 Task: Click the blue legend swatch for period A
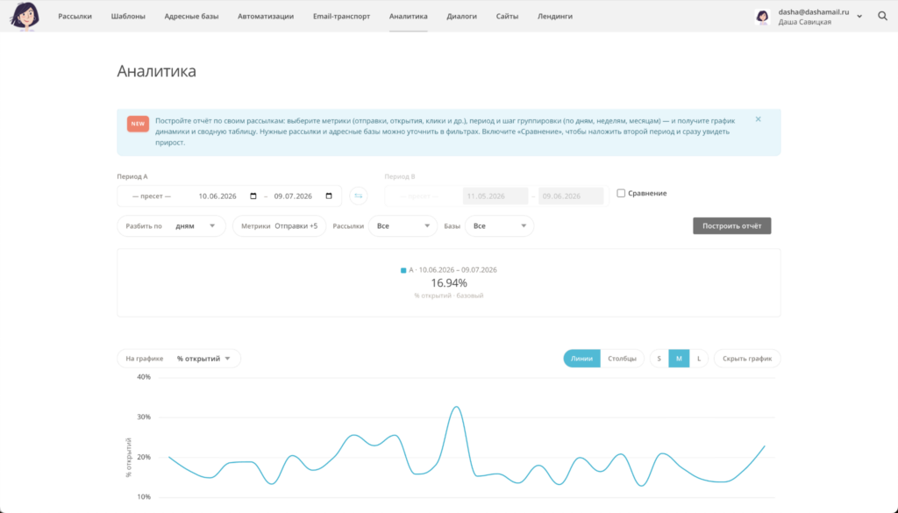coord(403,270)
